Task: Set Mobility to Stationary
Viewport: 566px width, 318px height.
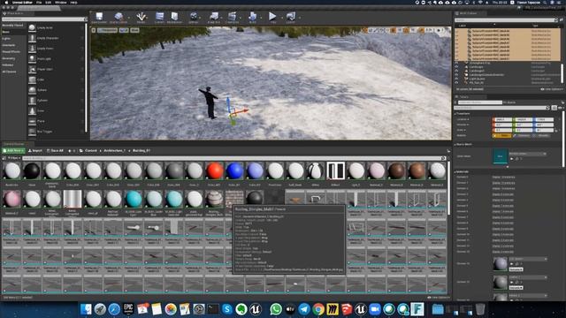Action: pos(523,135)
